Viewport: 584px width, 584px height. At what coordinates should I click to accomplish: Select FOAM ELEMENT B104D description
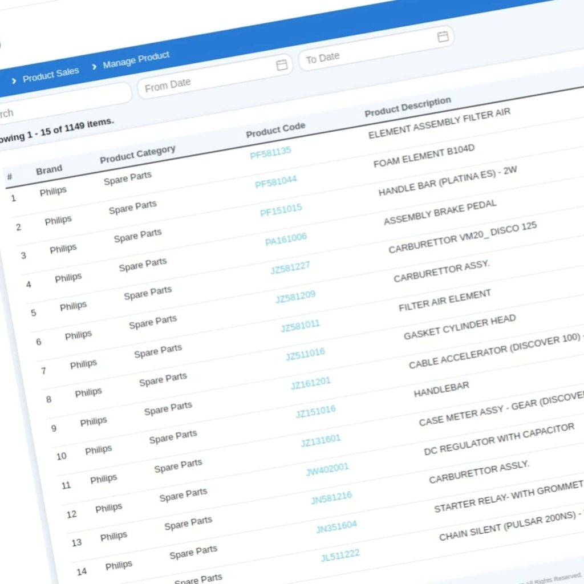[x=424, y=156]
